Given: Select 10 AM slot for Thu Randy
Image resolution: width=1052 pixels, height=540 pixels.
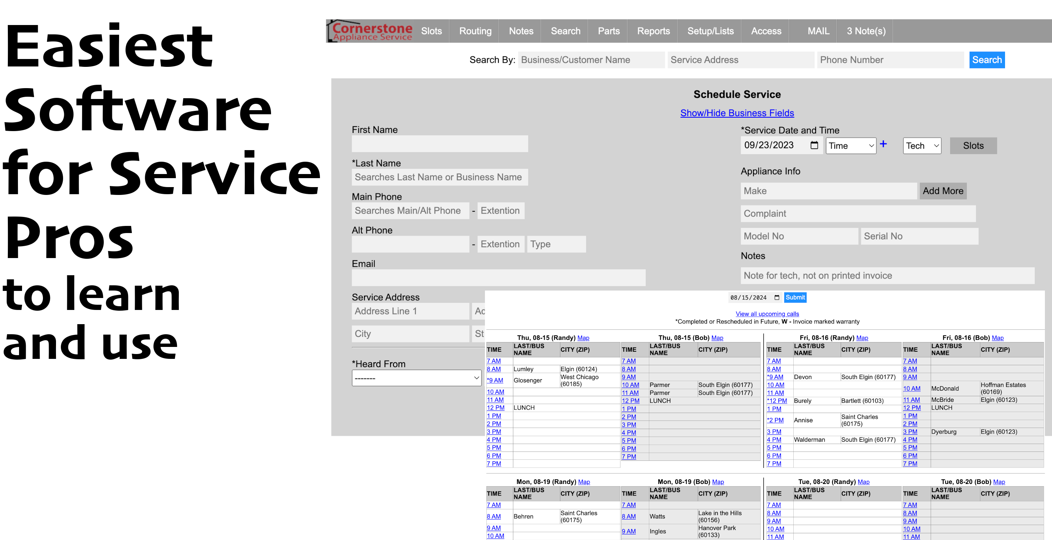Looking at the screenshot, I should pos(495,392).
